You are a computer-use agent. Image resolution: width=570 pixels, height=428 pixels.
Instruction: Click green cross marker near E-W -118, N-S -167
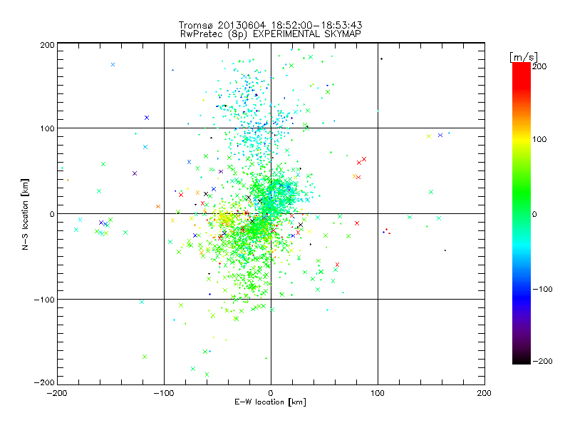coord(145,357)
